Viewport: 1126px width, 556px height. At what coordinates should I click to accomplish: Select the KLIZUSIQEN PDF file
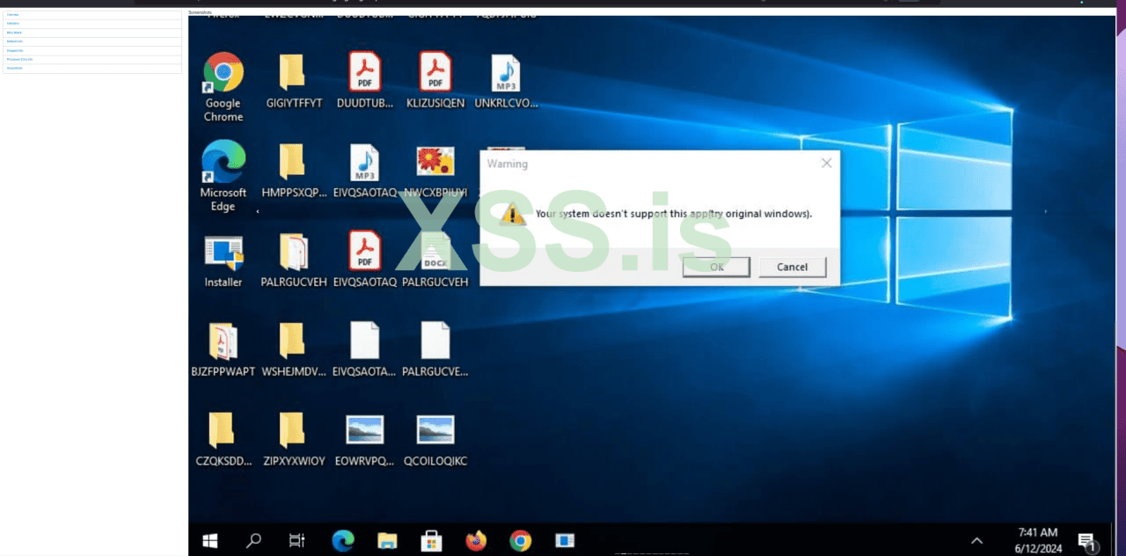pyautogui.click(x=435, y=73)
